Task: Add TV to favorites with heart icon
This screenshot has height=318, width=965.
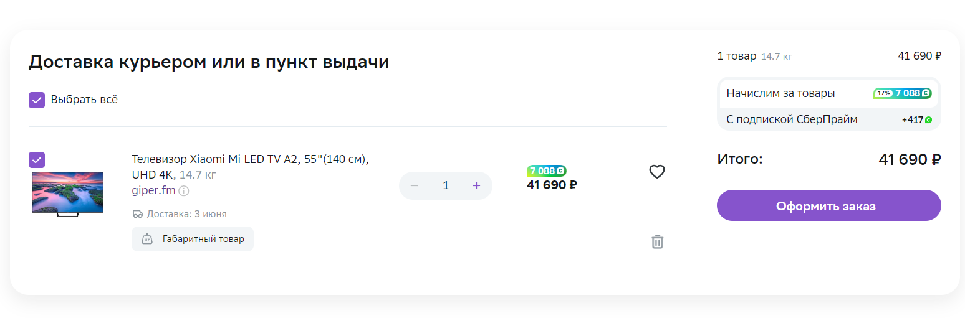Action: tap(657, 172)
